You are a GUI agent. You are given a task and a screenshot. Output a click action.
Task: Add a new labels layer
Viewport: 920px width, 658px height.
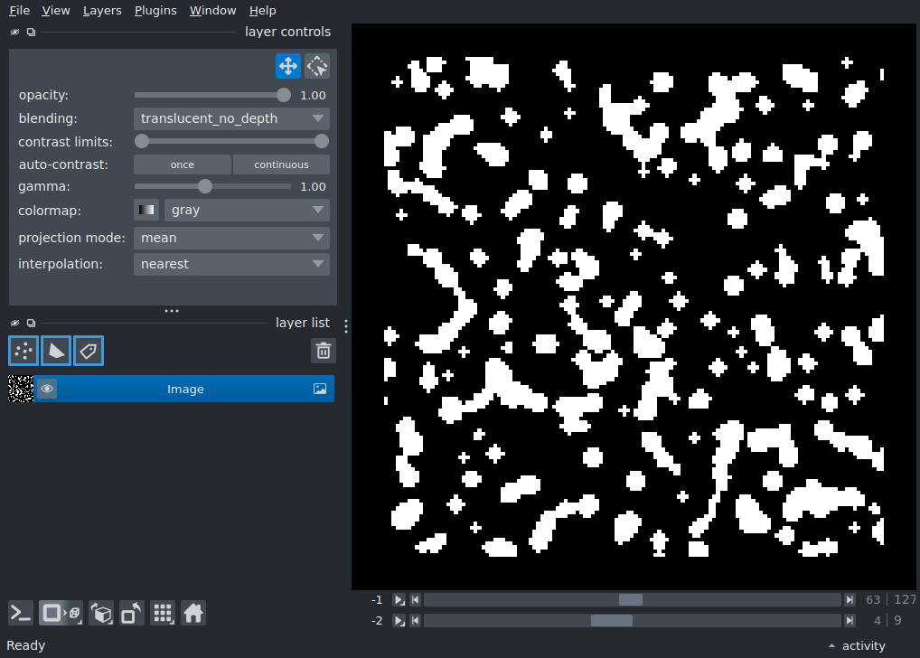(x=89, y=351)
